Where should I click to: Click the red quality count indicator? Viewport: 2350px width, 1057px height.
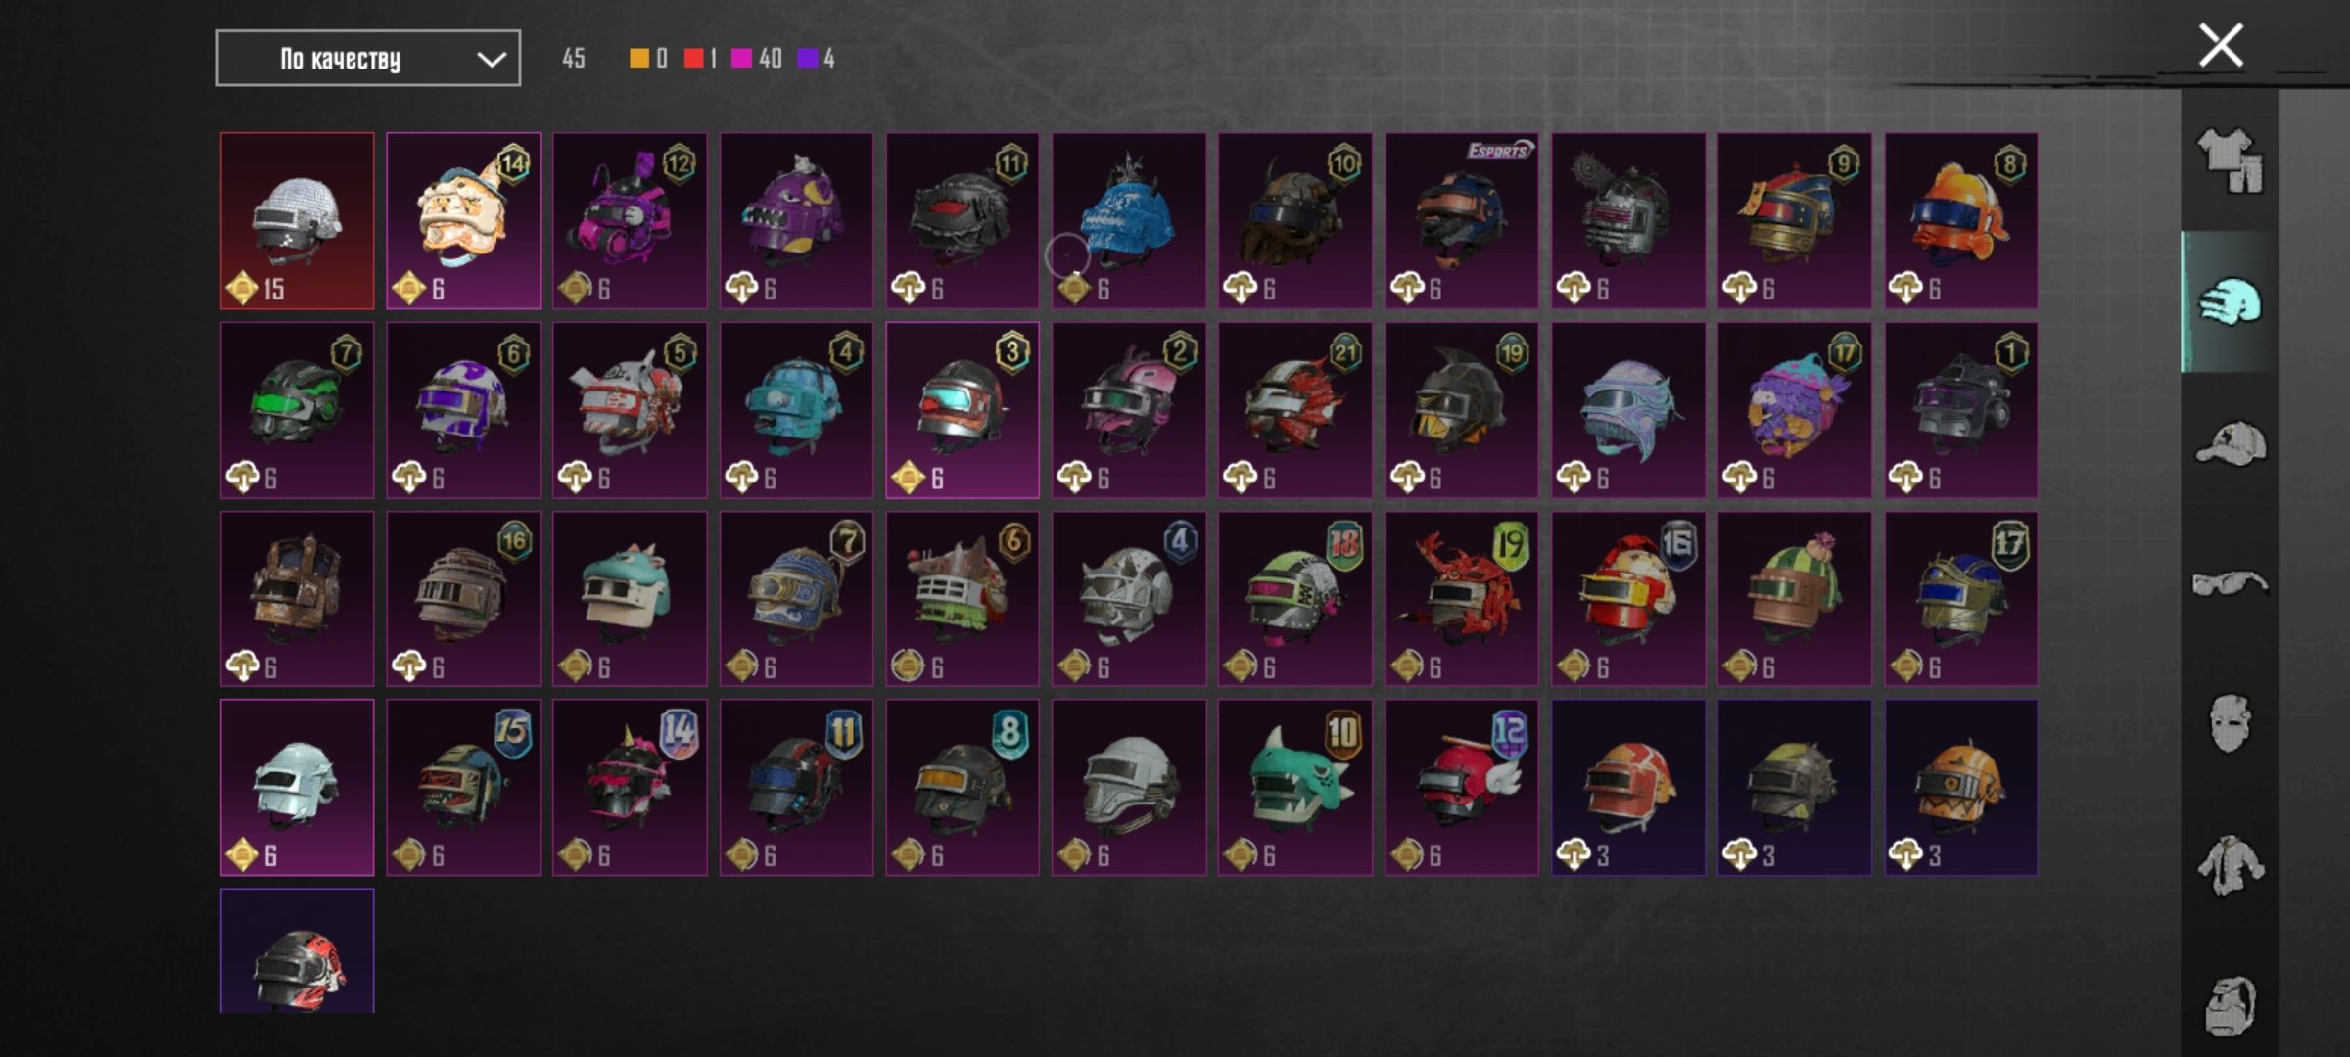(700, 59)
